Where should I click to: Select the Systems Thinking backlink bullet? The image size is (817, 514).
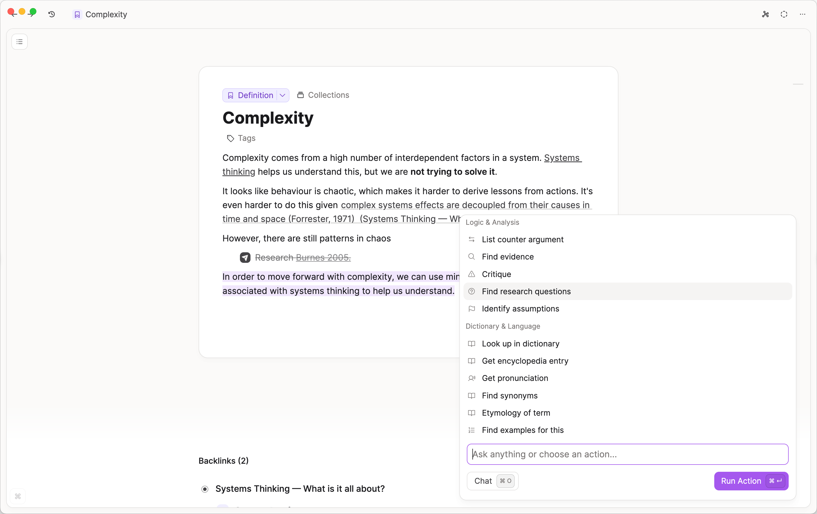tap(205, 489)
